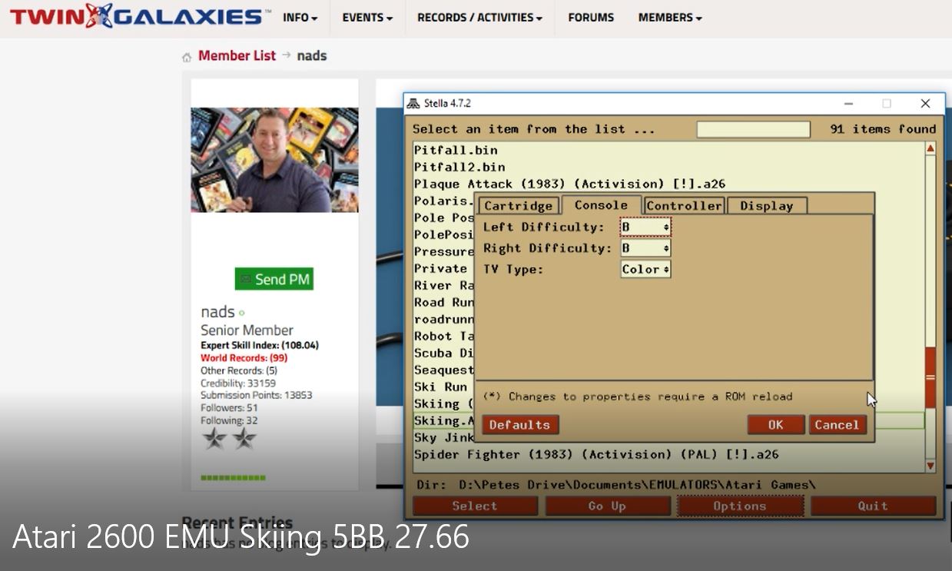Click the Submission Points: 13853 text
This screenshot has height=571, width=952.
257,395
